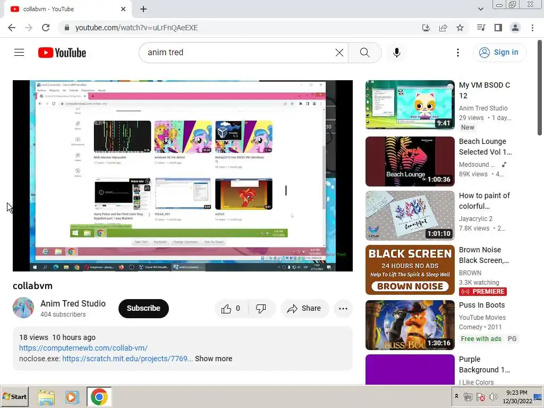Close the collabvm YouTube tab

123,9
